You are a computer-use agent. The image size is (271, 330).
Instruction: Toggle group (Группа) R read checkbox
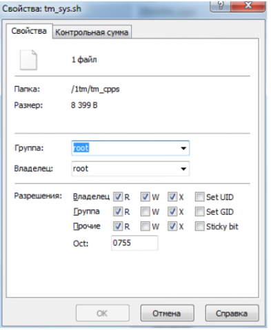pos(118,212)
